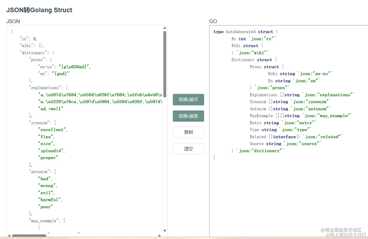
Task: Click the Related []interface{} field line
Action: pyautogui.click(x=296, y=137)
